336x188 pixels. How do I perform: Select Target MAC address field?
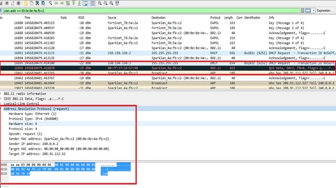coord(59,149)
